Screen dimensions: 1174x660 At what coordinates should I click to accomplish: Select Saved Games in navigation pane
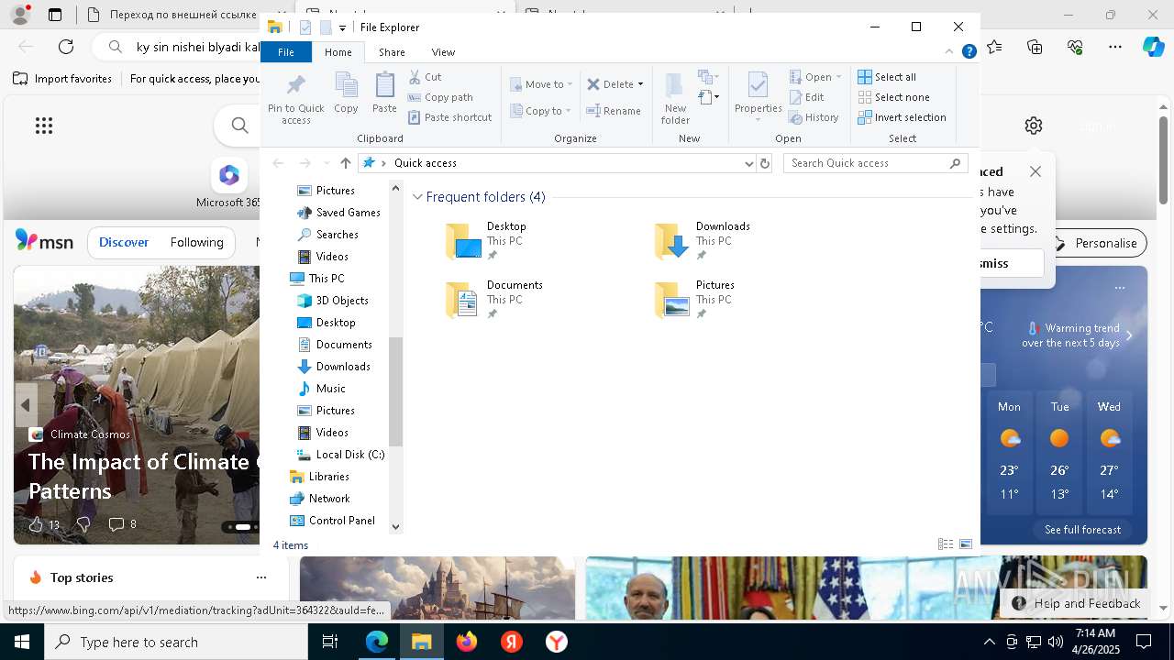338,213
